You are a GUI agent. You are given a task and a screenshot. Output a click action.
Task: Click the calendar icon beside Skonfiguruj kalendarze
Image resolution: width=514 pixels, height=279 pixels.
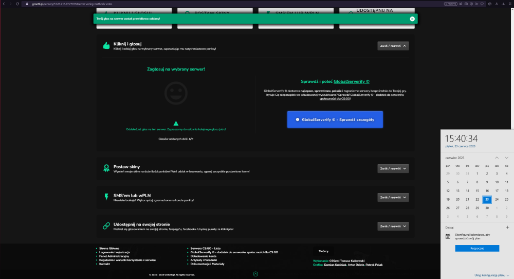[x=448, y=236]
